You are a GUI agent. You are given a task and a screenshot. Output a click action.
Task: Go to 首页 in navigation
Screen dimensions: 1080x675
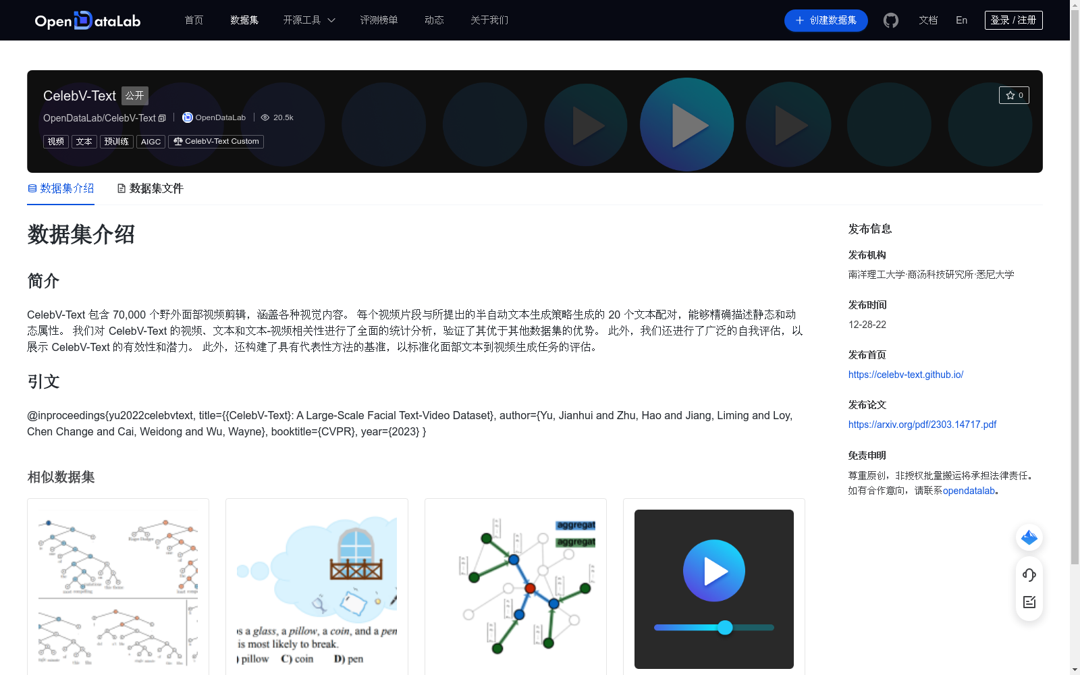click(x=194, y=20)
